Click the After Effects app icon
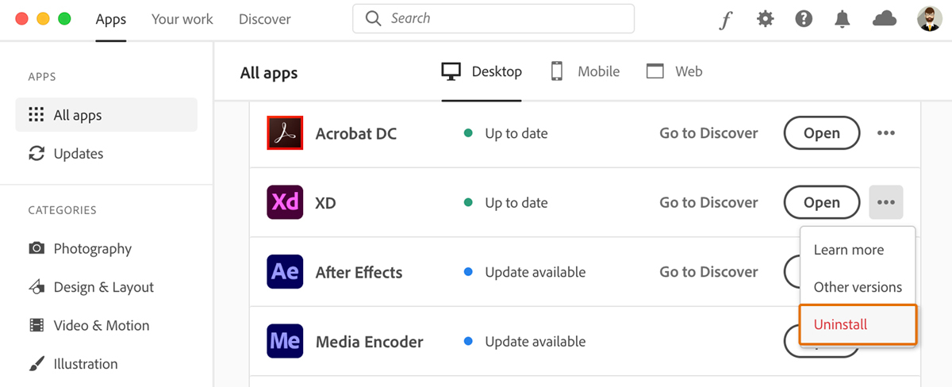 [x=285, y=272]
